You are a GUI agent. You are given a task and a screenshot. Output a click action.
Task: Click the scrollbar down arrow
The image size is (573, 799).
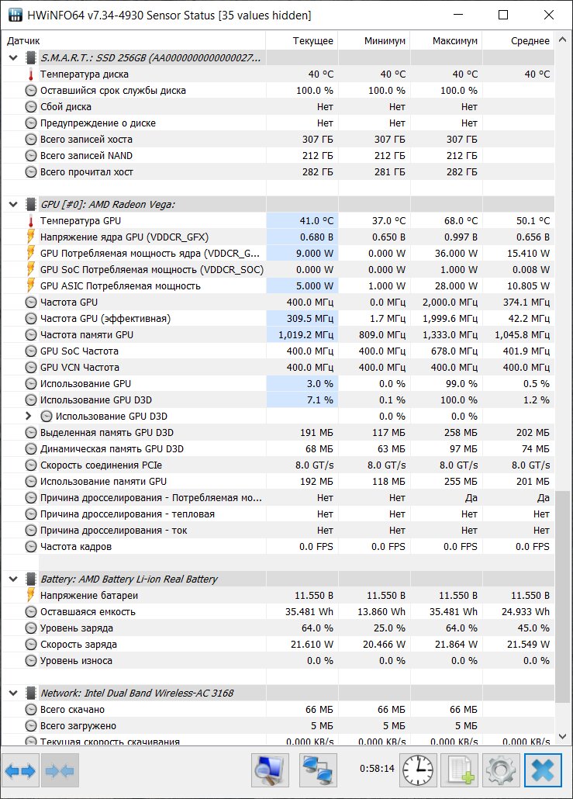pos(563,737)
